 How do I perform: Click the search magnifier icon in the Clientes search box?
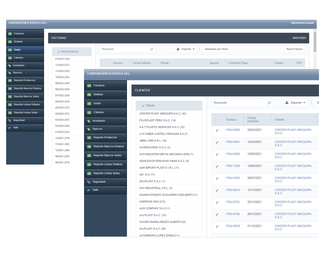(x=269, y=103)
